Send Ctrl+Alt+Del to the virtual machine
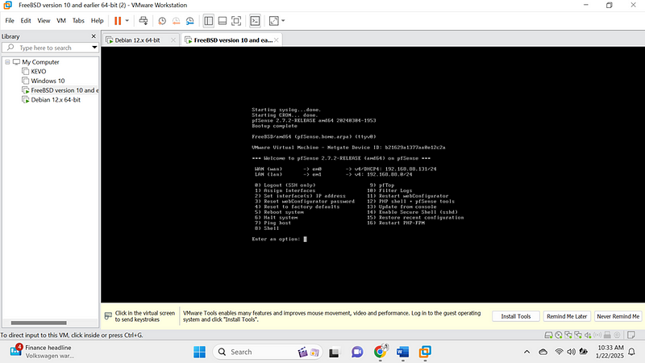Screen dimensions: 645x363 [x=144, y=21]
